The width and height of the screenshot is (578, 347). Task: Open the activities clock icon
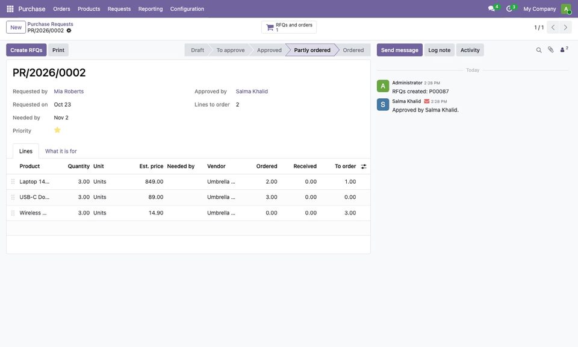click(509, 9)
